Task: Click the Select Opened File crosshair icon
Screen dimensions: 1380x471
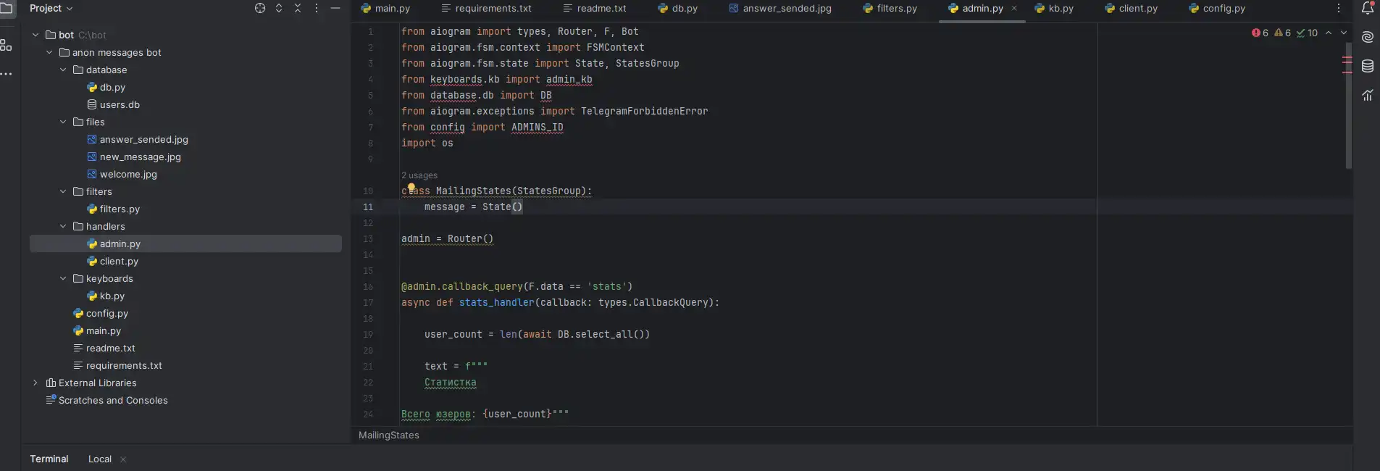Action: 260,8
